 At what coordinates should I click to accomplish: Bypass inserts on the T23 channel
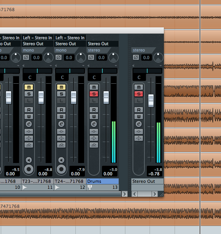pos(29,131)
